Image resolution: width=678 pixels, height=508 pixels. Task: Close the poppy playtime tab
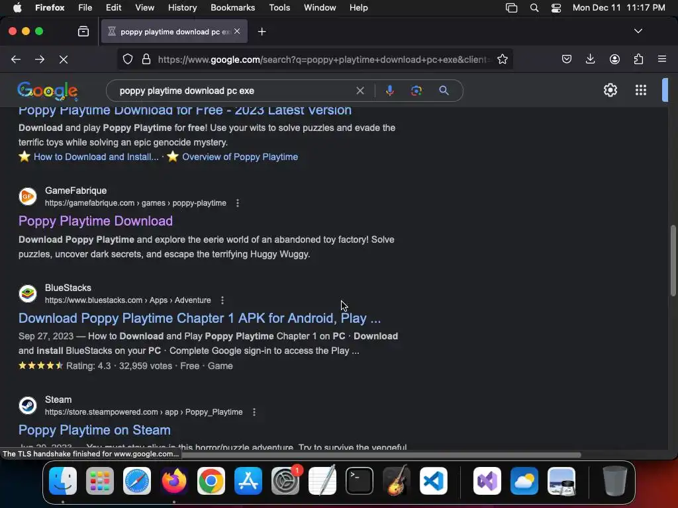(237, 31)
